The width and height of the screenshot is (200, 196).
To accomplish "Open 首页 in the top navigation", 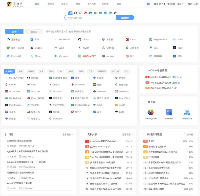I will click(37, 4).
